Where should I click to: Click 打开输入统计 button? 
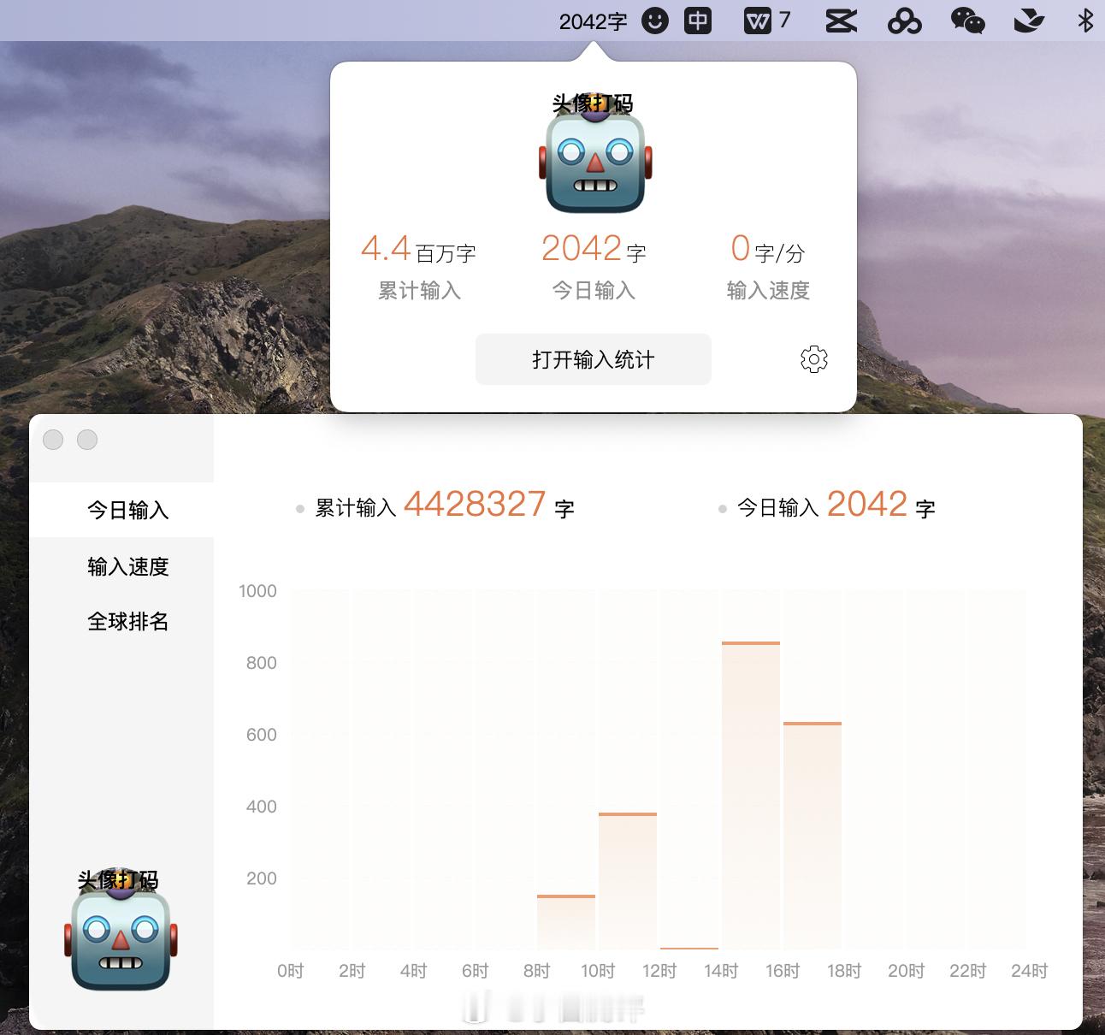click(594, 359)
